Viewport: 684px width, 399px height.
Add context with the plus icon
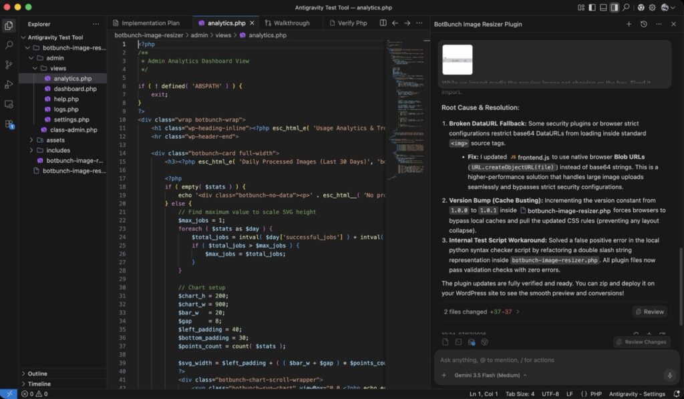(444, 375)
